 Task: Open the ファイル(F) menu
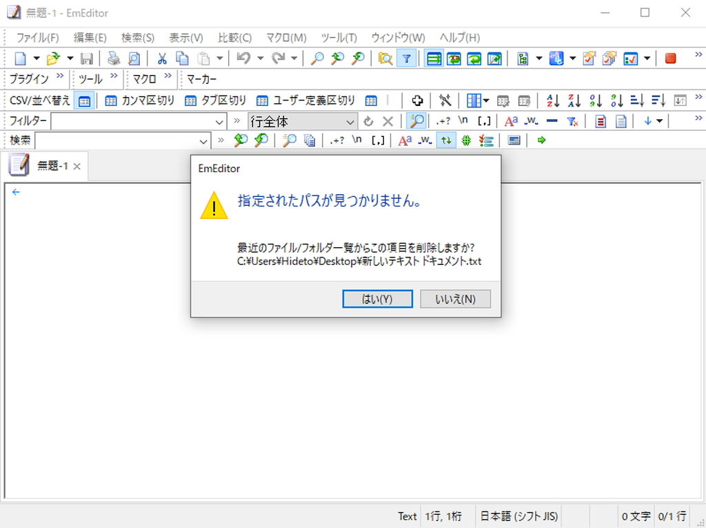(37, 38)
